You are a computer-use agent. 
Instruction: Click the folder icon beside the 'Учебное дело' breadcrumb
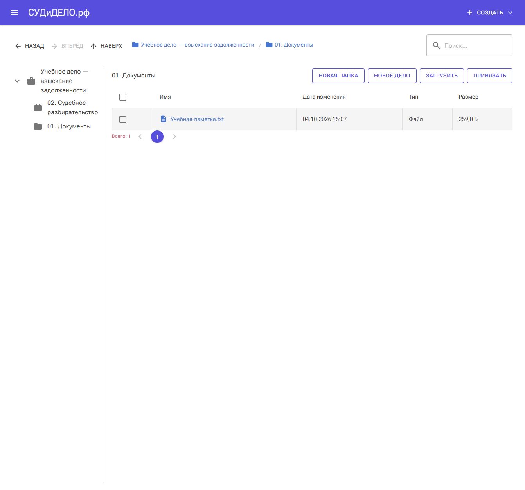coord(135,45)
